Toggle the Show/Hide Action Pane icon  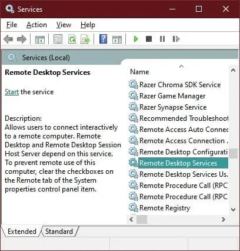pyautogui.click(x=117, y=39)
